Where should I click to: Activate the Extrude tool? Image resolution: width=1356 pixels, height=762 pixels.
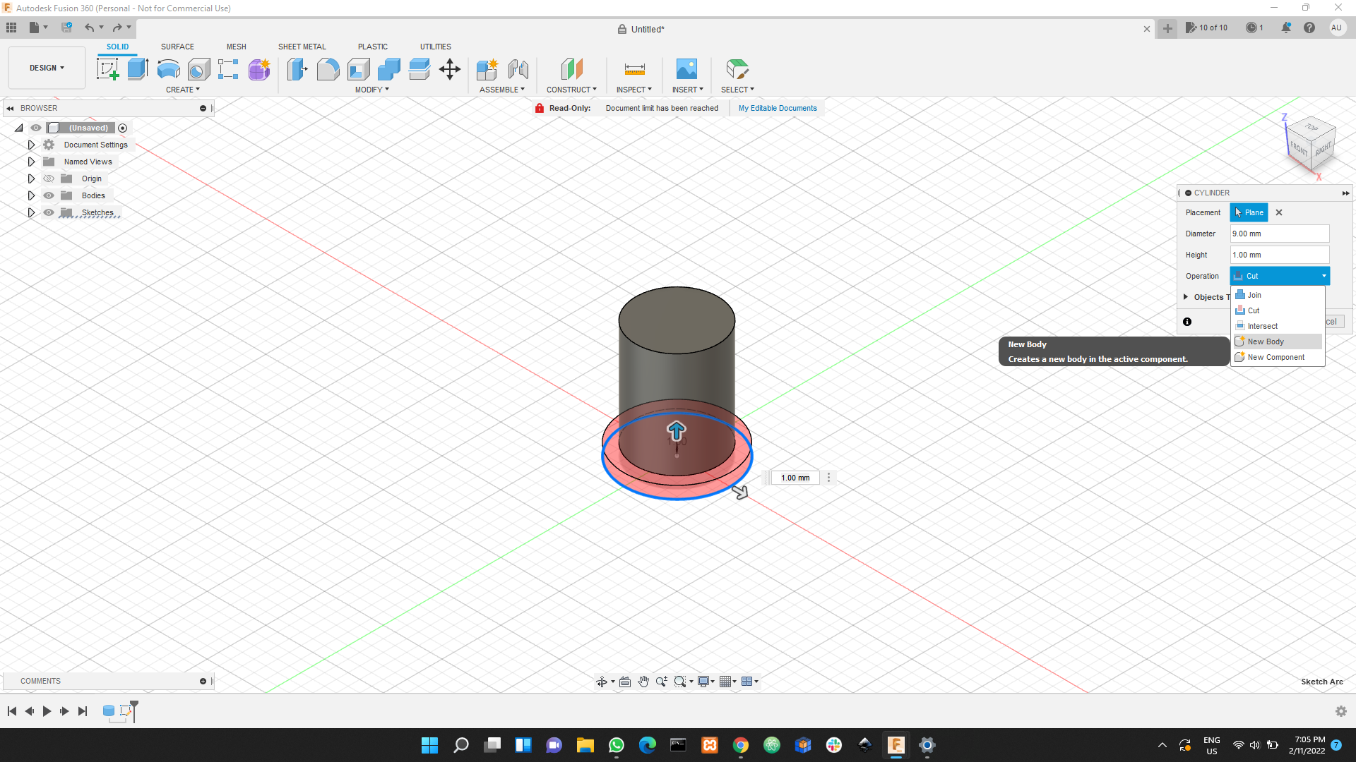click(x=136, y=68)
